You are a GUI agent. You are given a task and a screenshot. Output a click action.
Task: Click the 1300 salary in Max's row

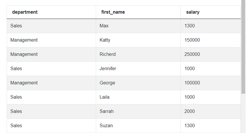pyautogui.click(x=190, y=26)
